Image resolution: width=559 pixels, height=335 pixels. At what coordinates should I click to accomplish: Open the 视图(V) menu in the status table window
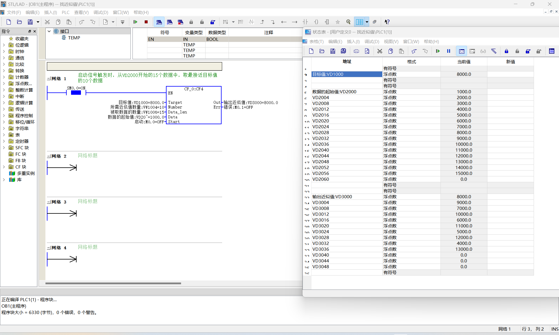coord(391,42)
